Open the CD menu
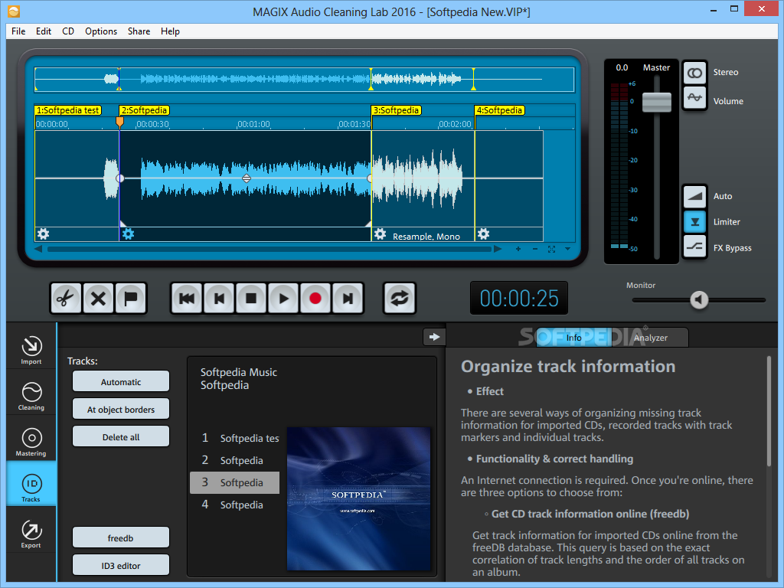Image resolution: width=784 pixels, height=588 pixels. (x=68, y=31)
